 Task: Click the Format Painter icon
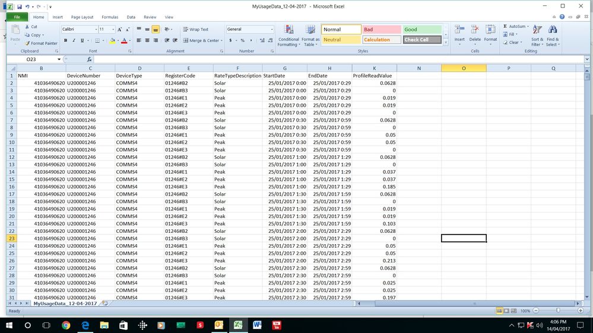(27, 43)
